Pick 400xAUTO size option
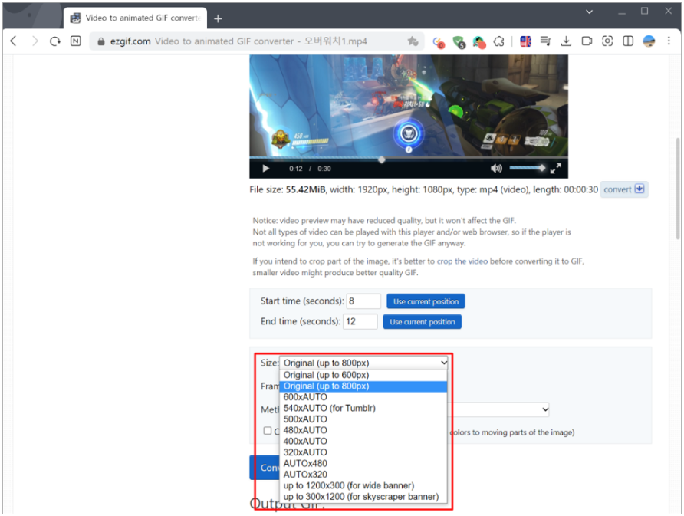Image resolution: width=684 pixels, height=516 pixels. tap(363, 442)
